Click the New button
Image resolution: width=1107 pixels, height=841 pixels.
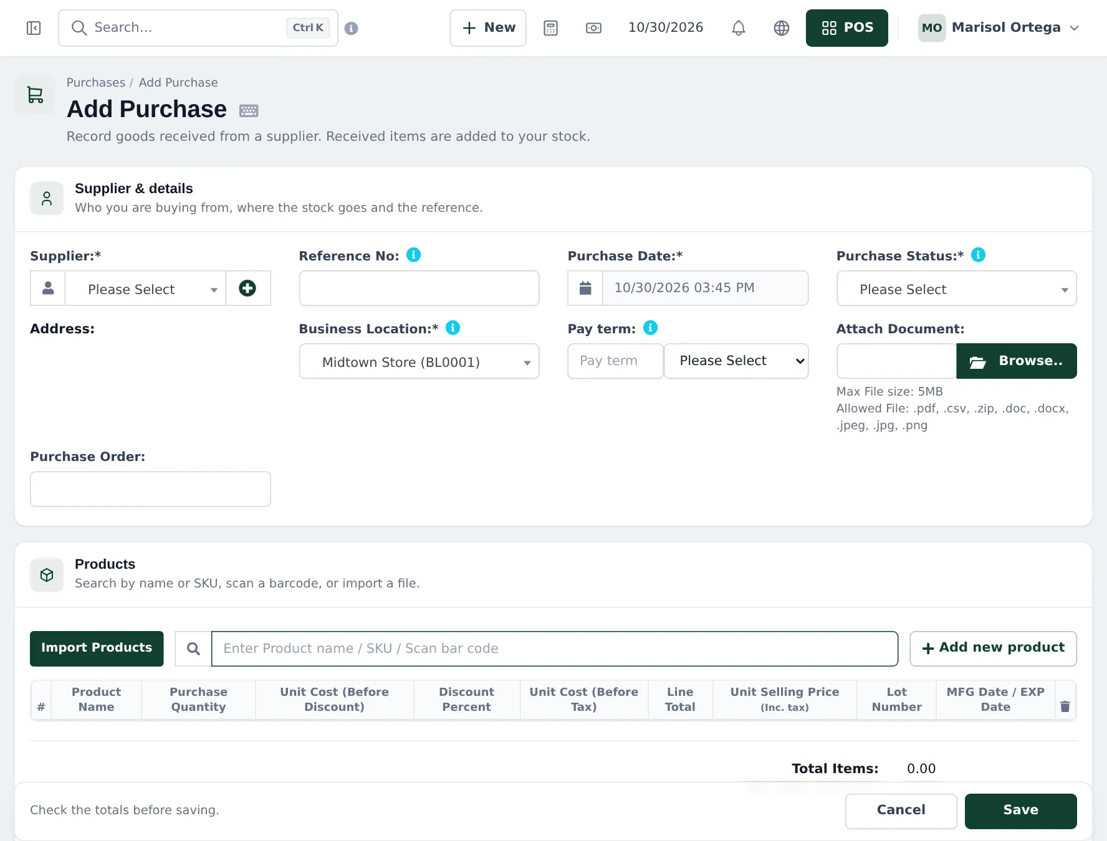pyautogui.click(x=488, y=28)
